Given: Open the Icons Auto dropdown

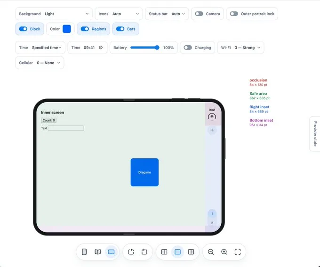Looking at the screenshot, I should 119,14.
